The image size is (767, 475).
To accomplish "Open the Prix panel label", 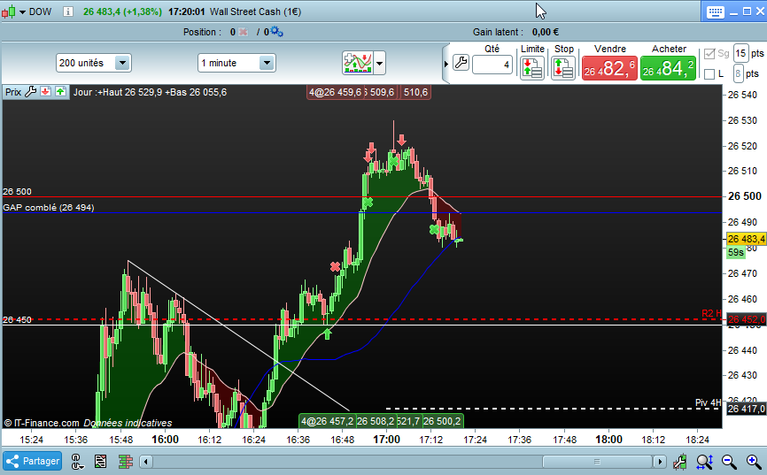I will point(13,92).
